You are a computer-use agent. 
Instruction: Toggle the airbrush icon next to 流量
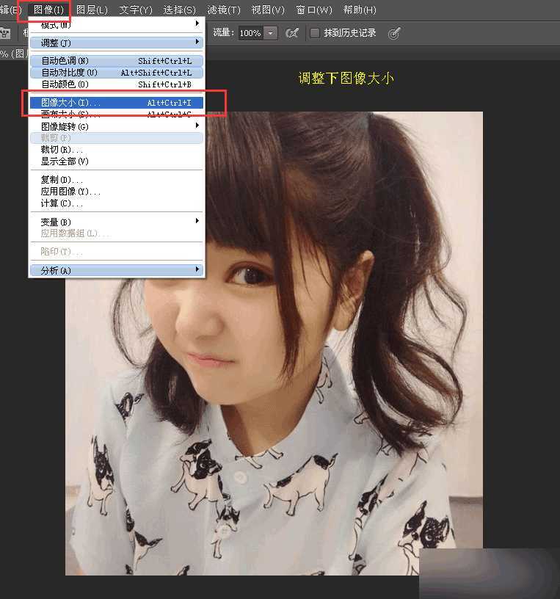point(292,33)
